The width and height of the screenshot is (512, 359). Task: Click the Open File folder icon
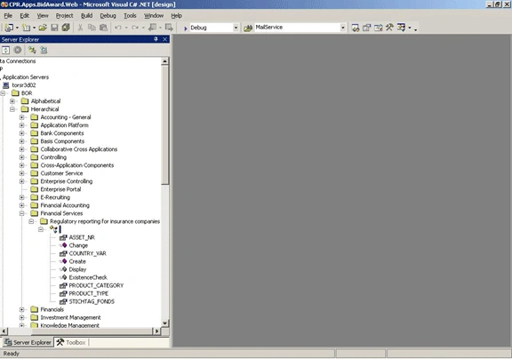click(43, 28)
